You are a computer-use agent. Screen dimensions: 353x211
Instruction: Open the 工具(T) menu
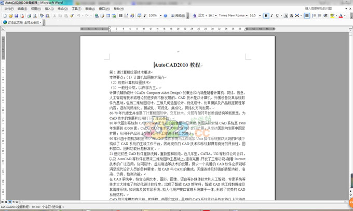tap(76, 9)
